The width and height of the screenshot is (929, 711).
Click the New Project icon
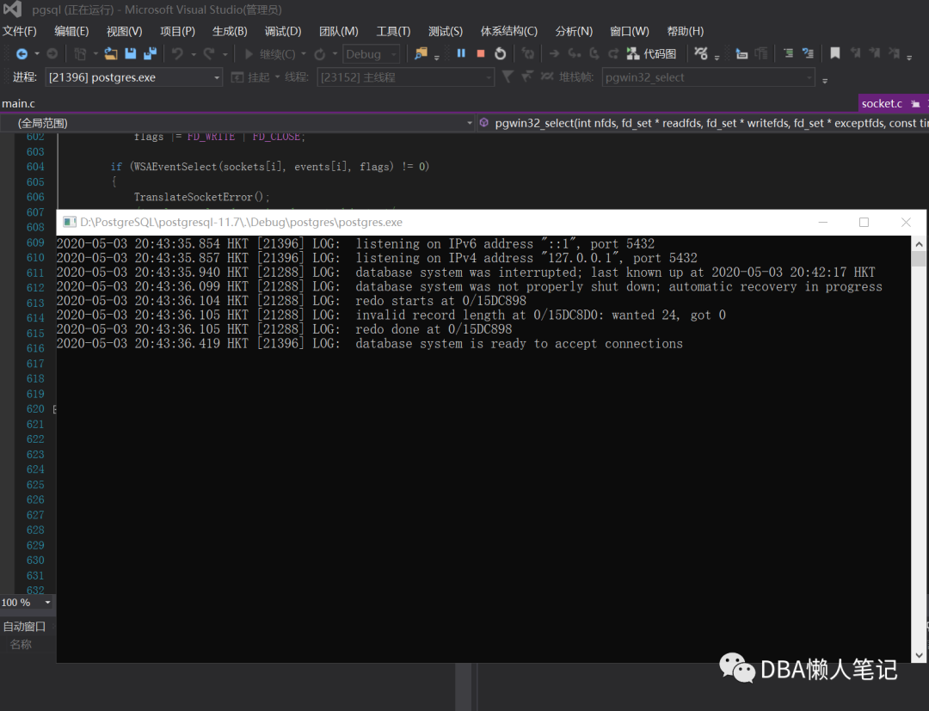(80, 54)
